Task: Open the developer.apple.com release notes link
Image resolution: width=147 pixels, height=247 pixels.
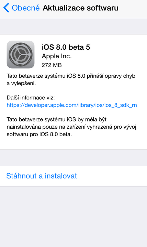Action: coord(72,105)
